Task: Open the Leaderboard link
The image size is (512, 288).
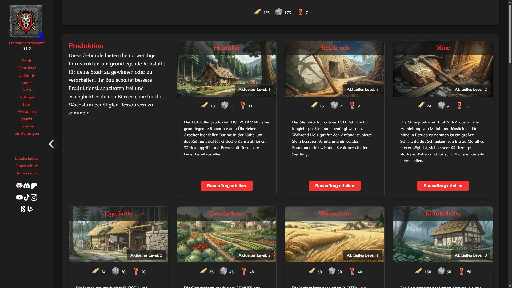Action: click(x=27, y=158)
